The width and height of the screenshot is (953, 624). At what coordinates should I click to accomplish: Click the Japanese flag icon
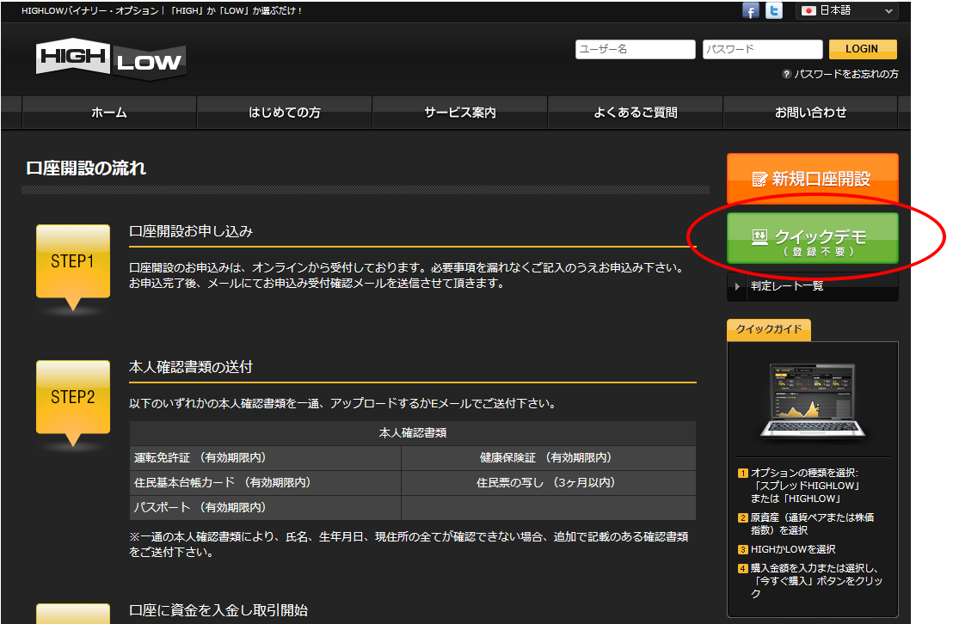(809, 11)
